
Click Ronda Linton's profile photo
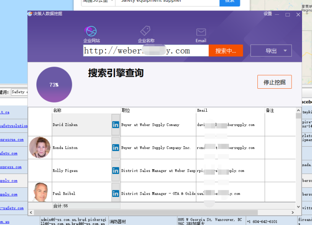40,148
